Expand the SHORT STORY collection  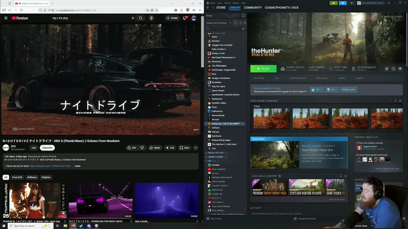click(x=206, y=157)
